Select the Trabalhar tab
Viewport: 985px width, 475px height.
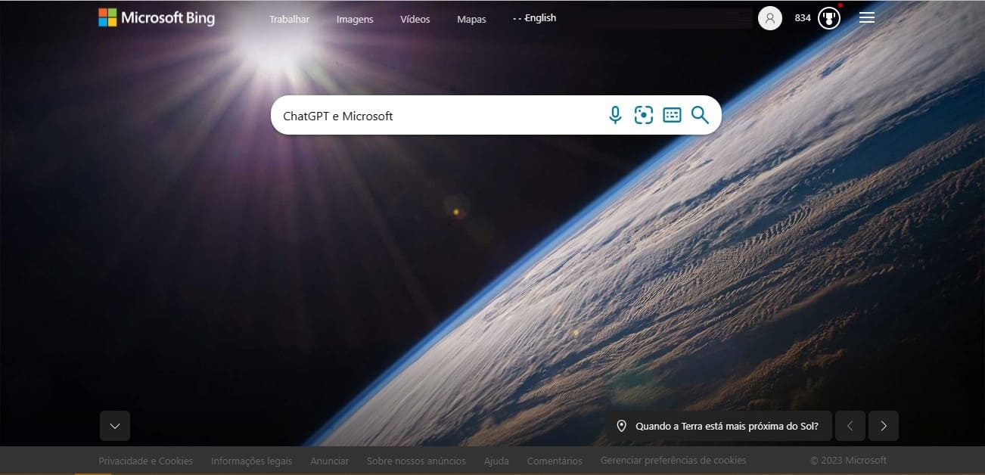289,20
